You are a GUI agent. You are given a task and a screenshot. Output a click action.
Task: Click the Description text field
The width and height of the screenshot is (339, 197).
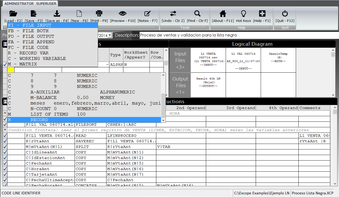(x=239, y=35)
